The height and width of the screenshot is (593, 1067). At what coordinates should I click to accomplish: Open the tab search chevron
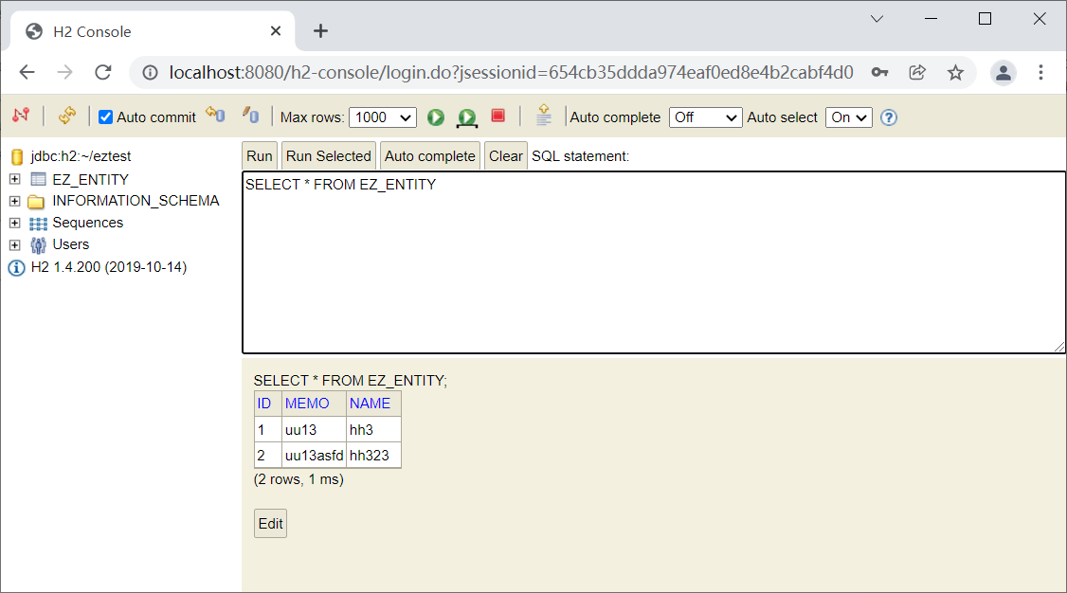pyautogui.click(x=877, y=19)
